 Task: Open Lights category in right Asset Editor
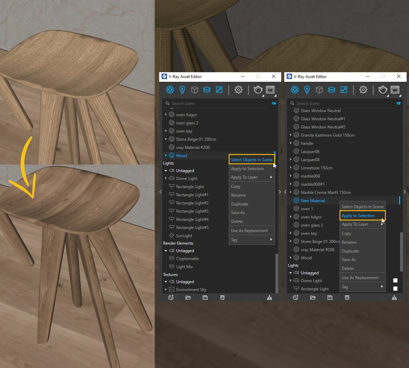pos(307,90)
